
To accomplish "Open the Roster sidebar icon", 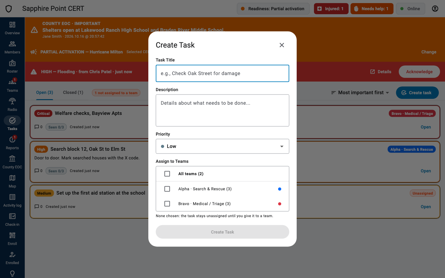I will (x=12, y=63).
